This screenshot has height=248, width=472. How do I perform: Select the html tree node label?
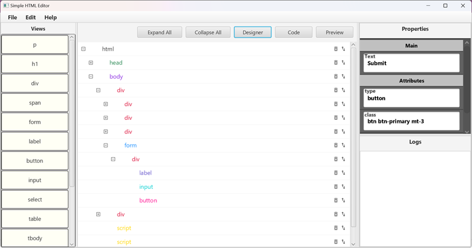[x=108, y=49]
